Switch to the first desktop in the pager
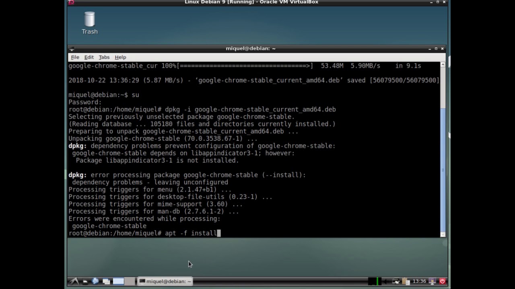515x289 pixels. 118,281
